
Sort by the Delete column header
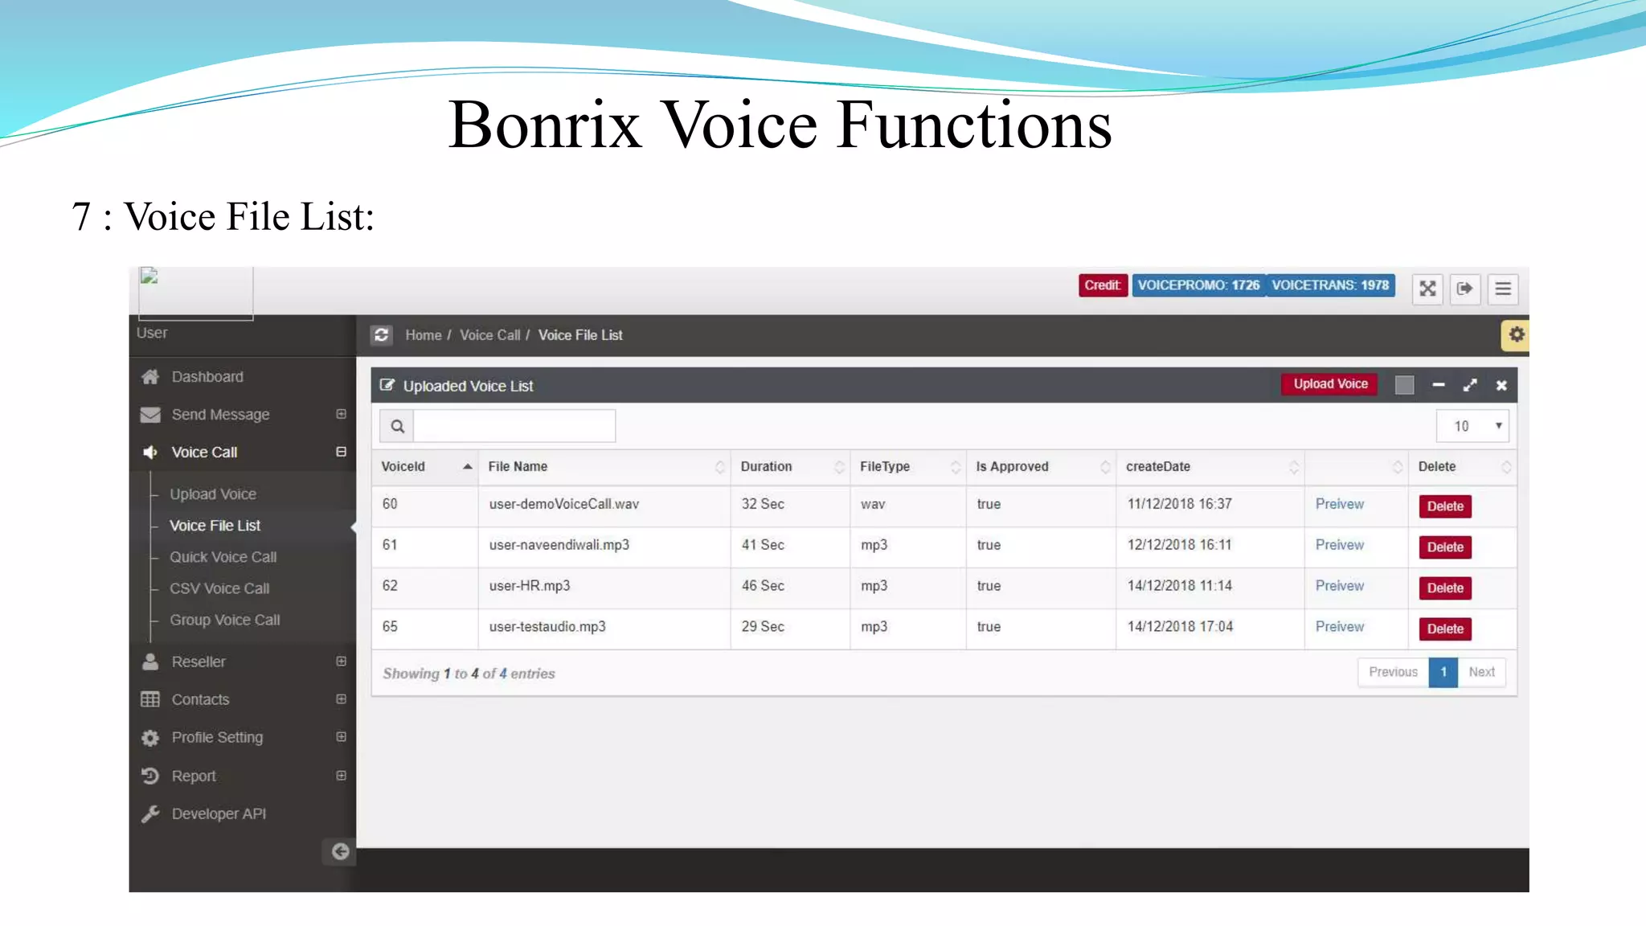(x=1462, y=466)
